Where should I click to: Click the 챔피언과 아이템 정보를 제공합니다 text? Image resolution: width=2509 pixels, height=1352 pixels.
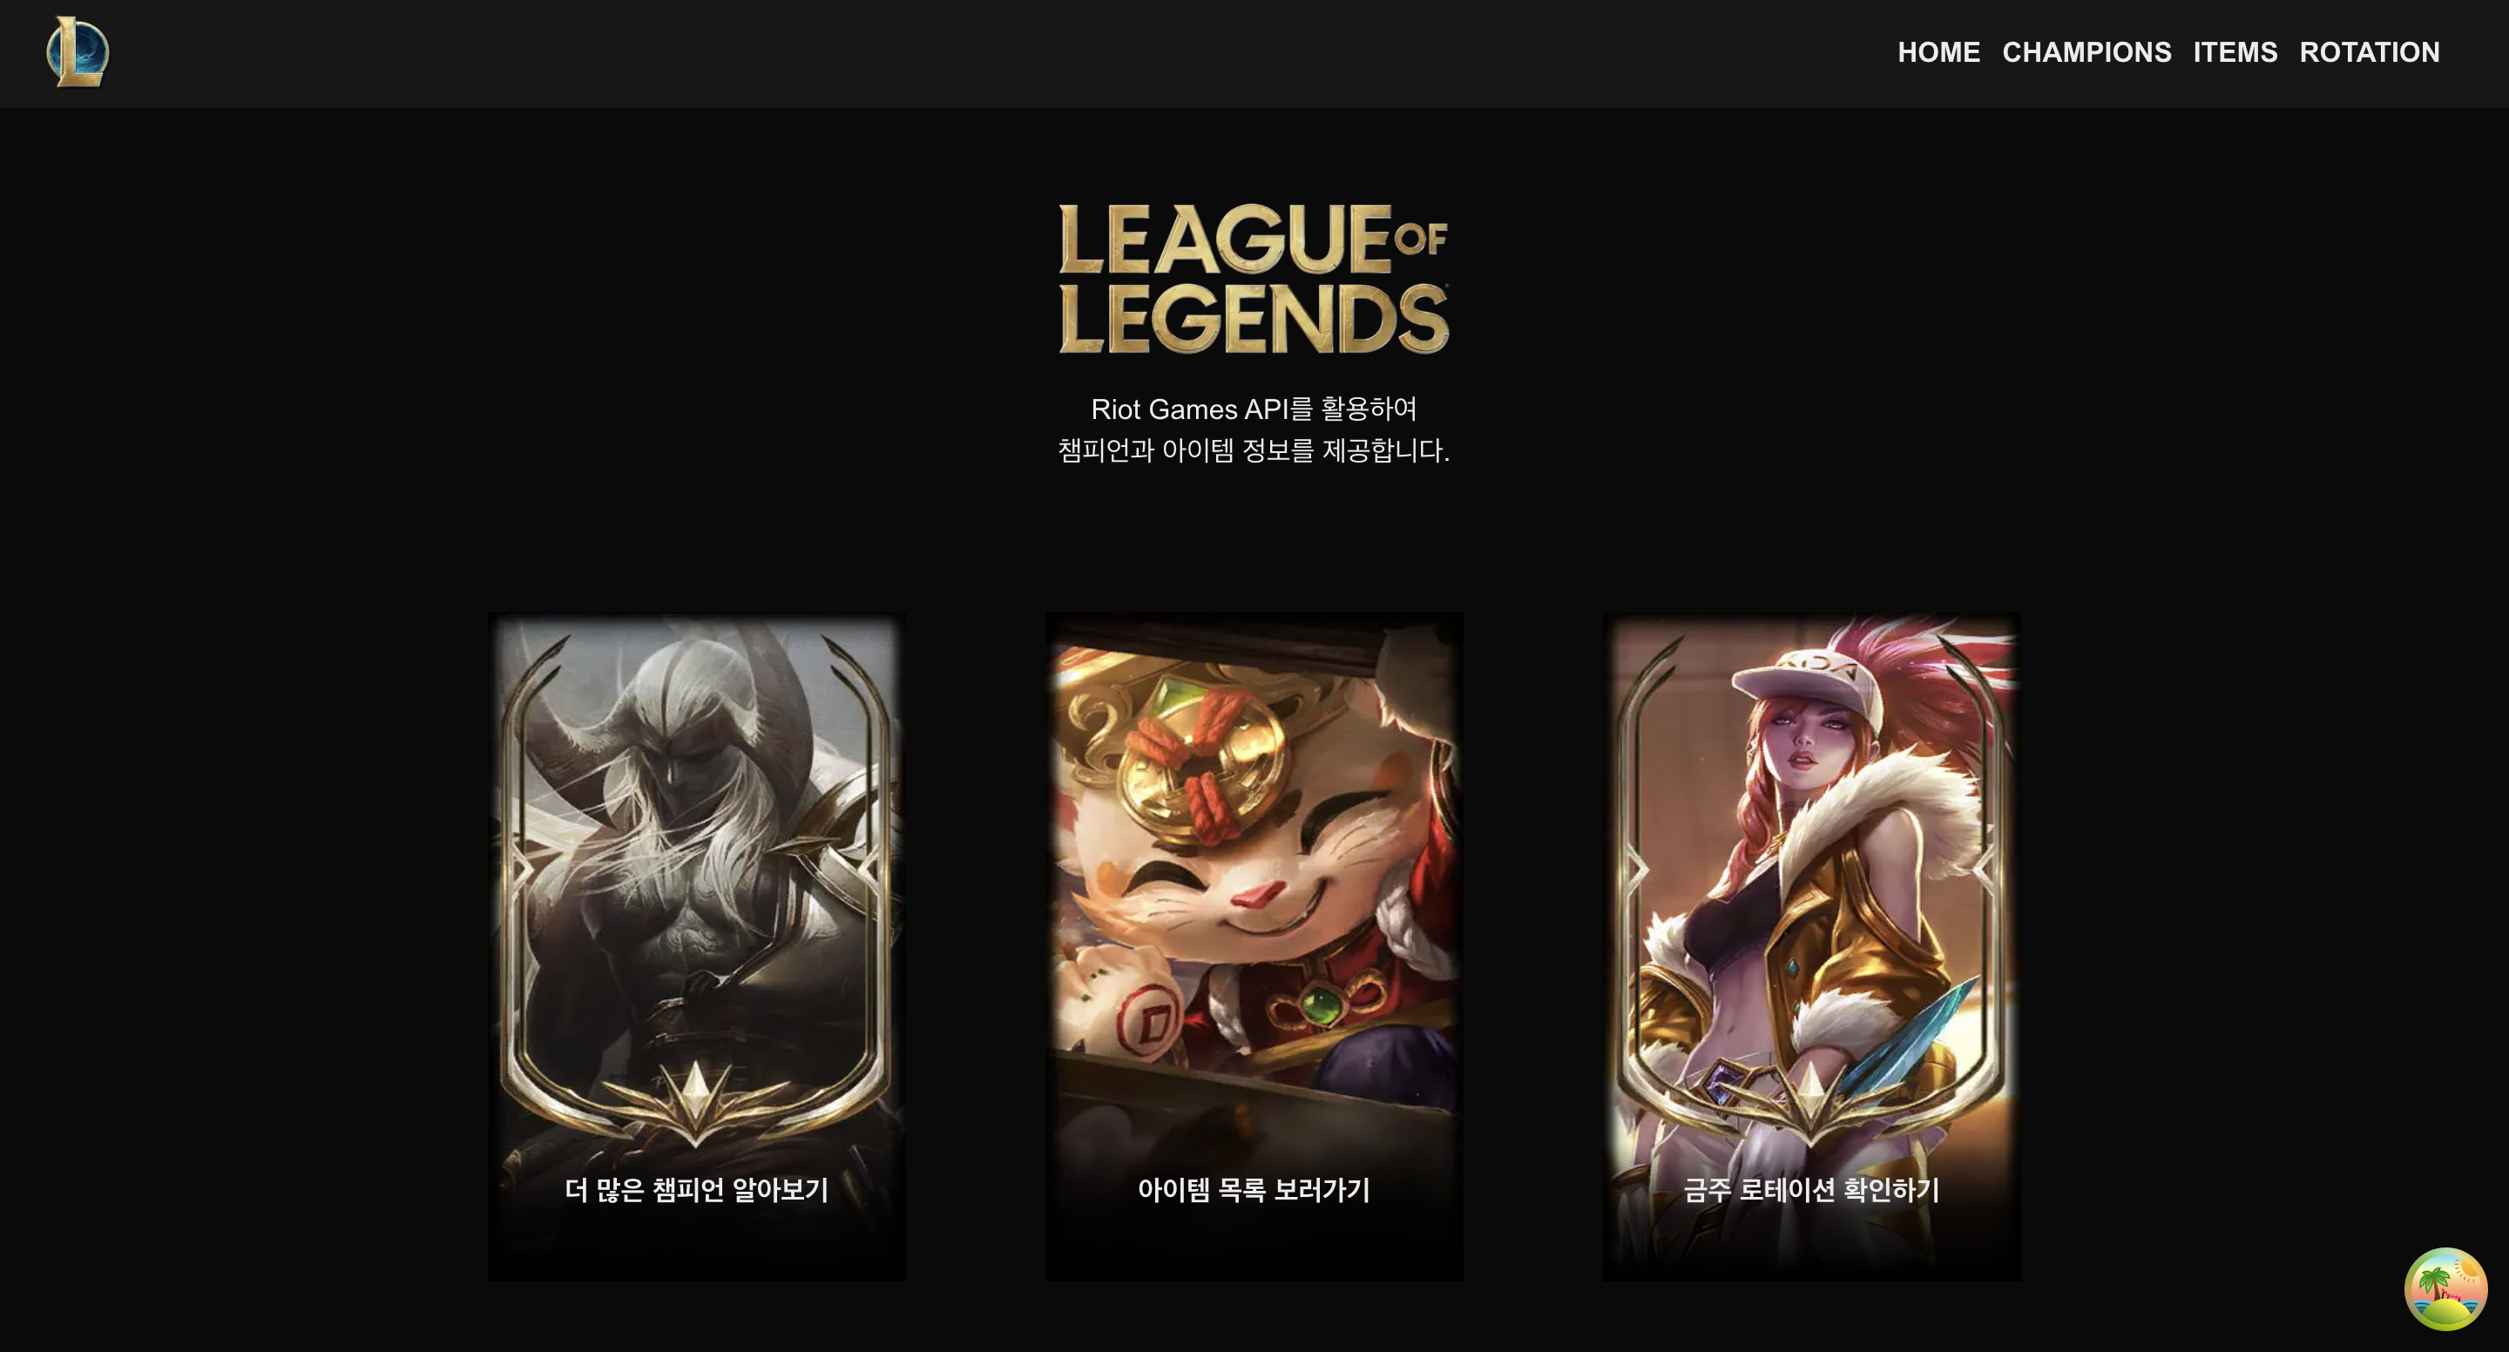pos(1254,450)
